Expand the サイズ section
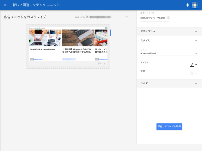 click(169, 83)
